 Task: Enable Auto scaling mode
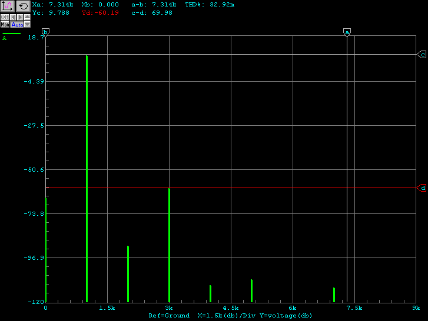[17, 25]
